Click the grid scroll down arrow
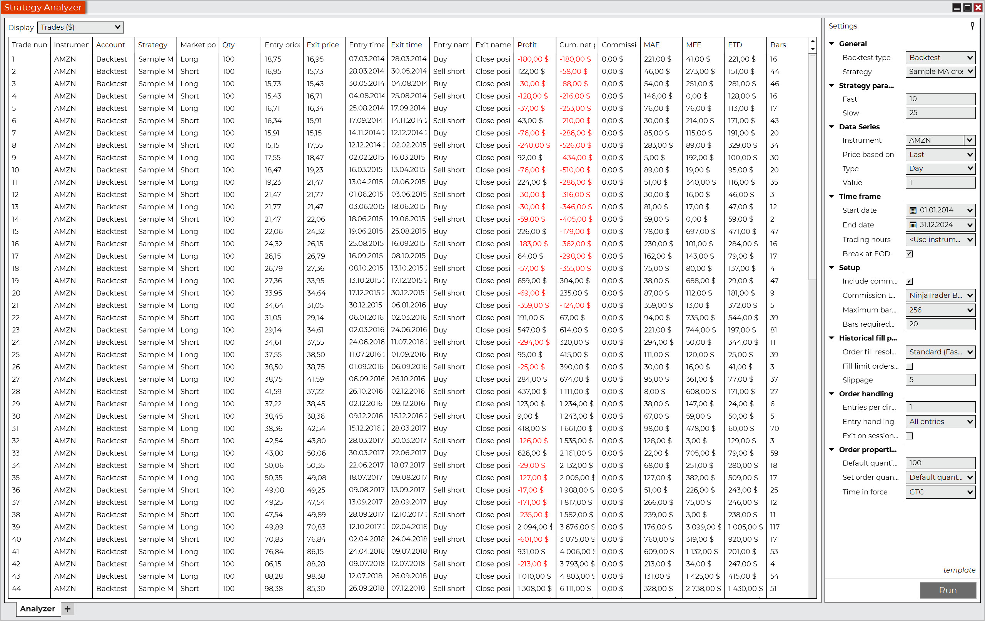This screenshot has width=985, height=621. pyautogui.click(x=812, y=49)
